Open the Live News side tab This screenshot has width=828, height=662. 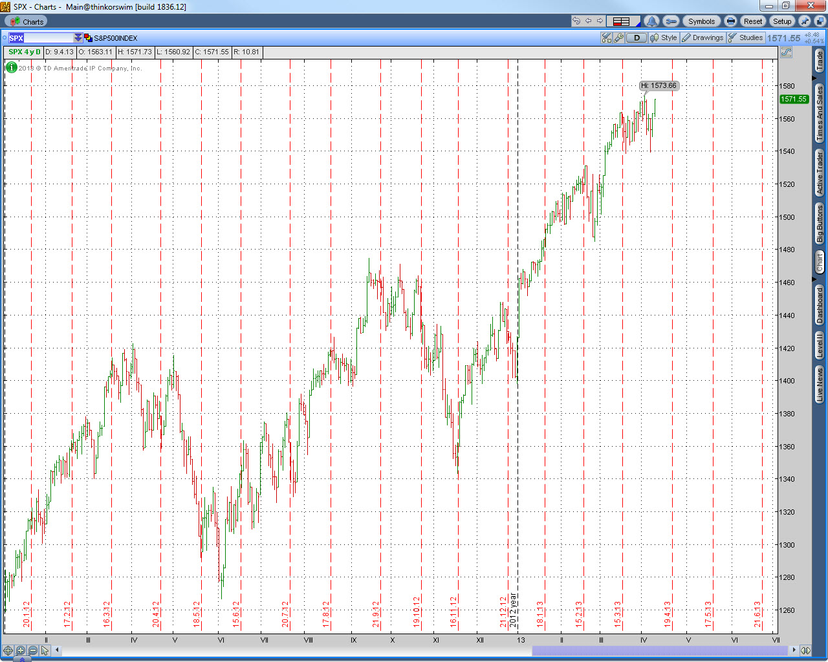click(820, 385)
